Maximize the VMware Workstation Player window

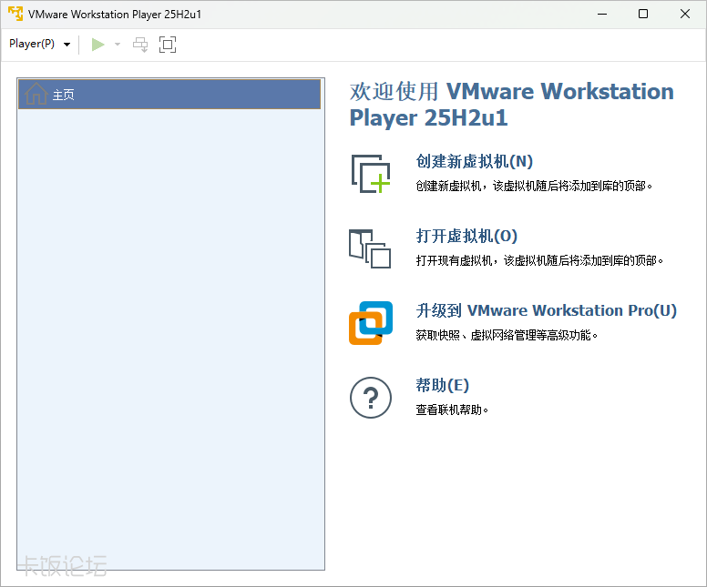click(643, 14)
